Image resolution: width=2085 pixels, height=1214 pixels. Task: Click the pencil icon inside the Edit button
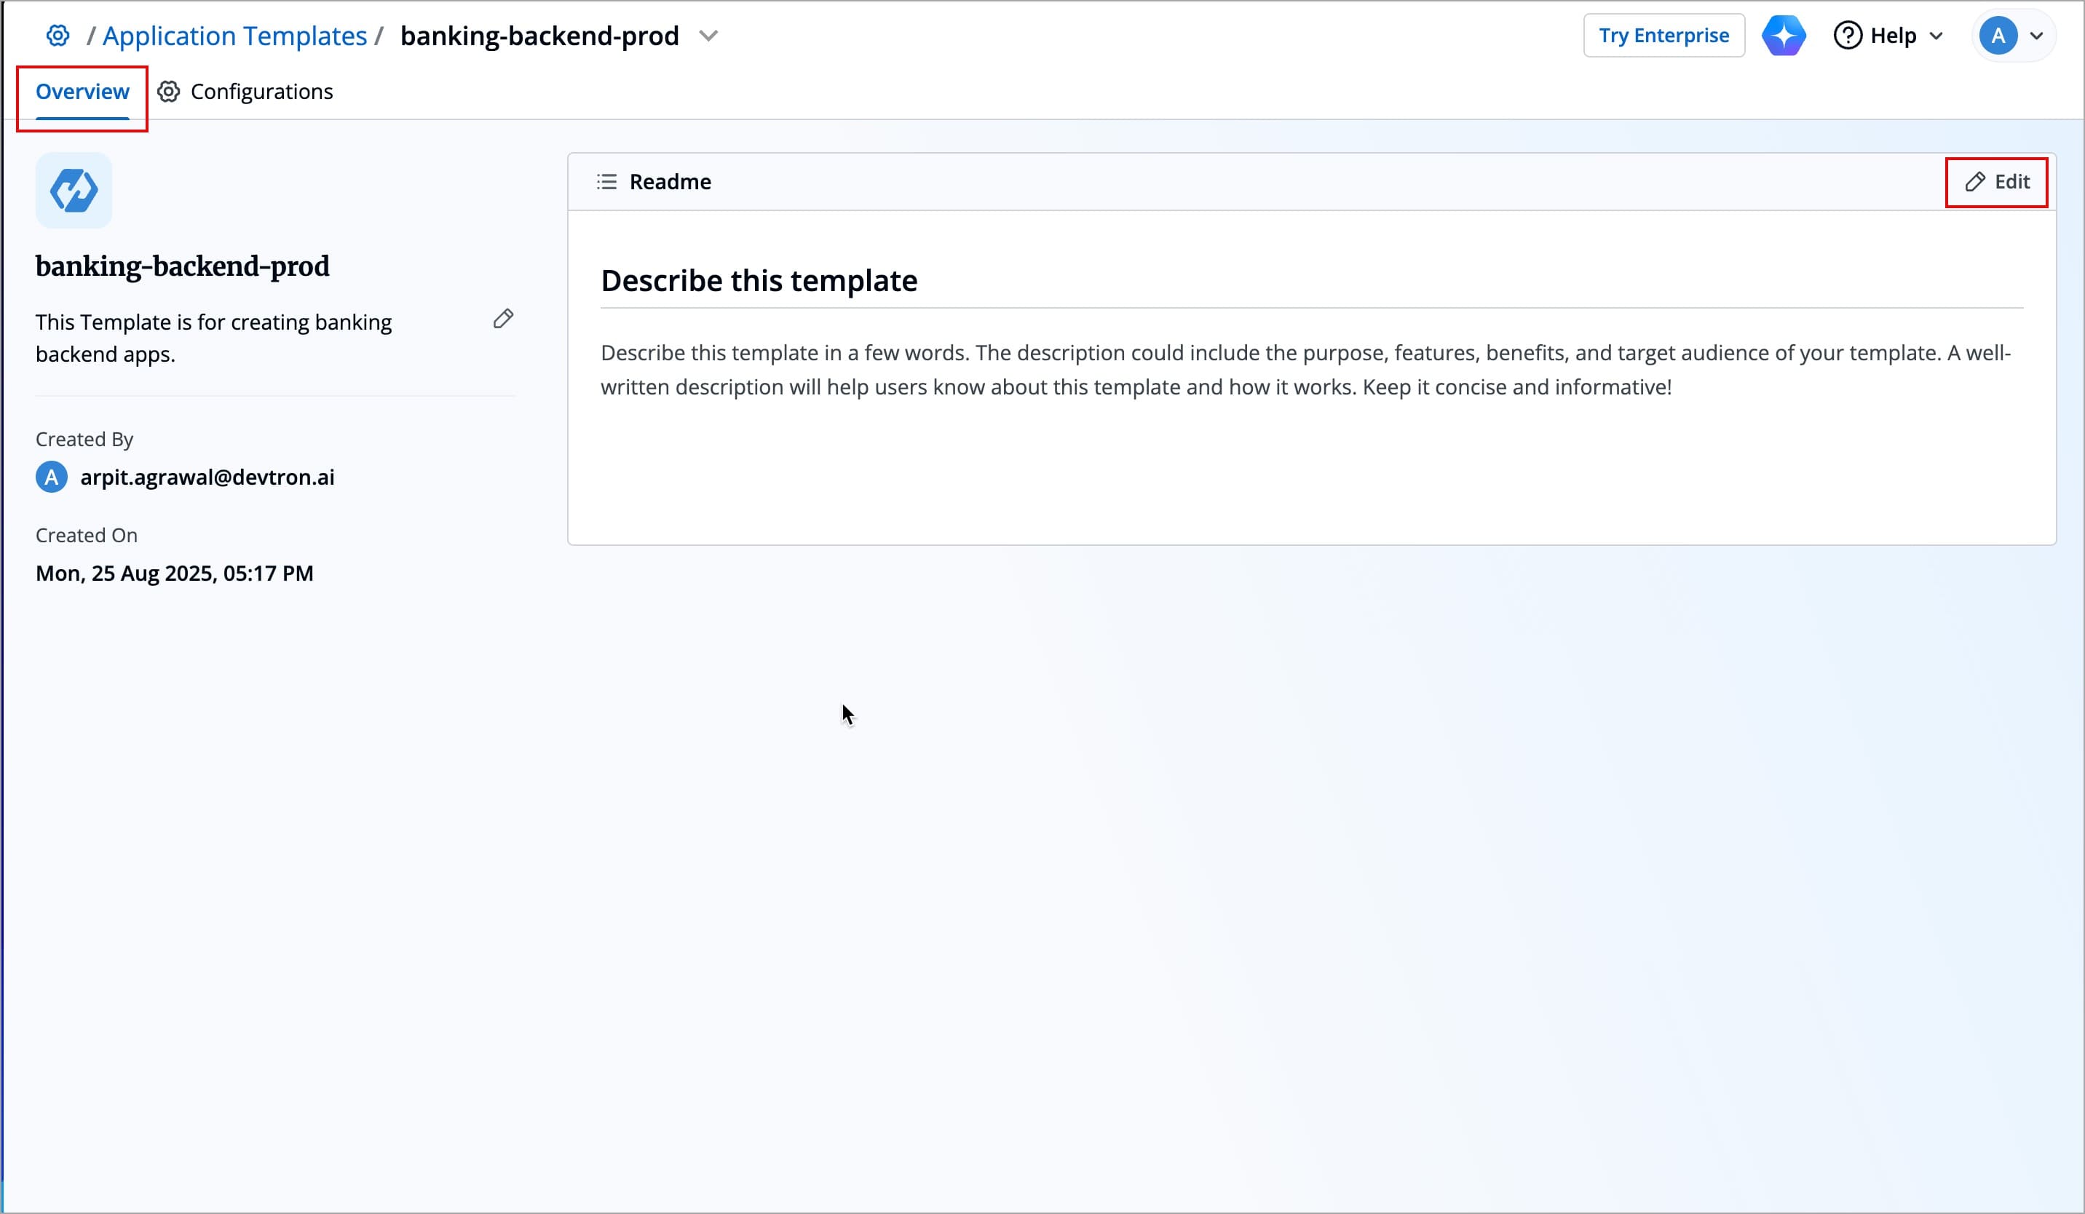click(x=1976, y=181)
